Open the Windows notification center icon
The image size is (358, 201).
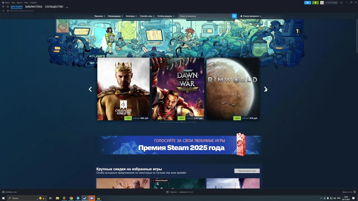(354, 198)
